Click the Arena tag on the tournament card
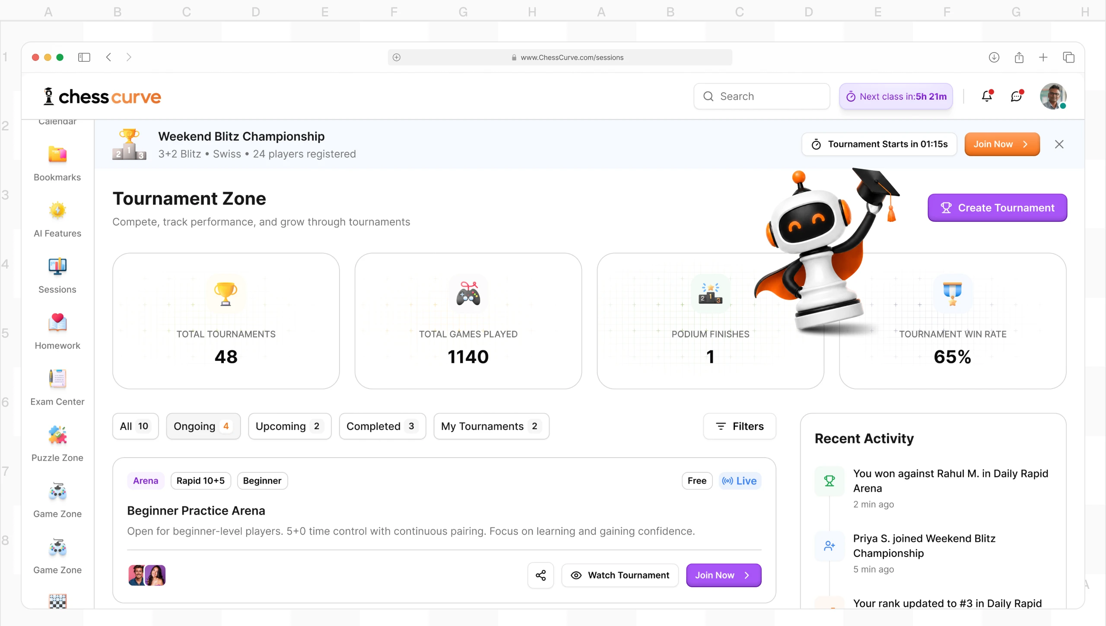This screenshot has width=1106, height=626. (x=146, y=481)
